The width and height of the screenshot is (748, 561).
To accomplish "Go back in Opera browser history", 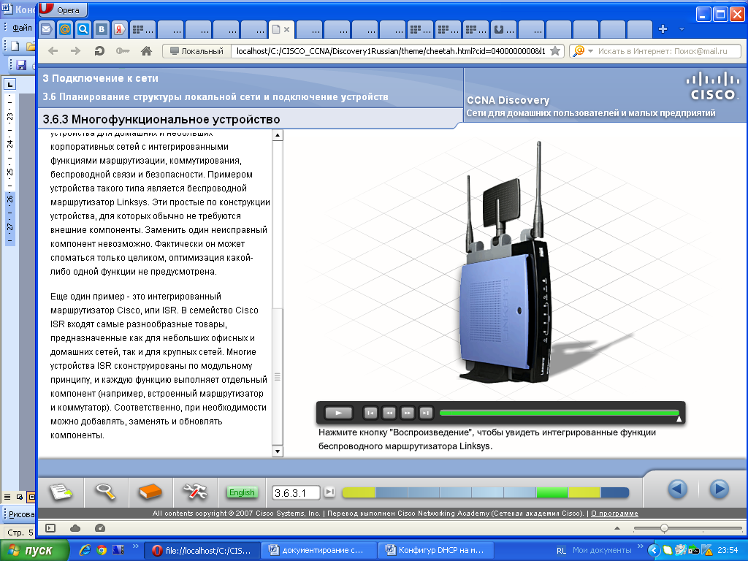I will (53, 50).
